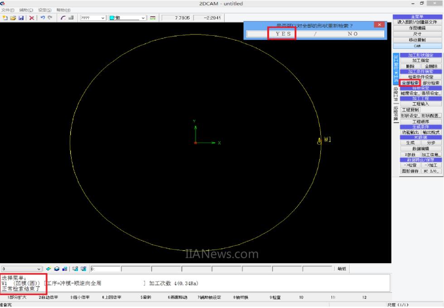Save drawing with the floppy disk icon
Screen dimensions: 444x308
coord(21,18)
